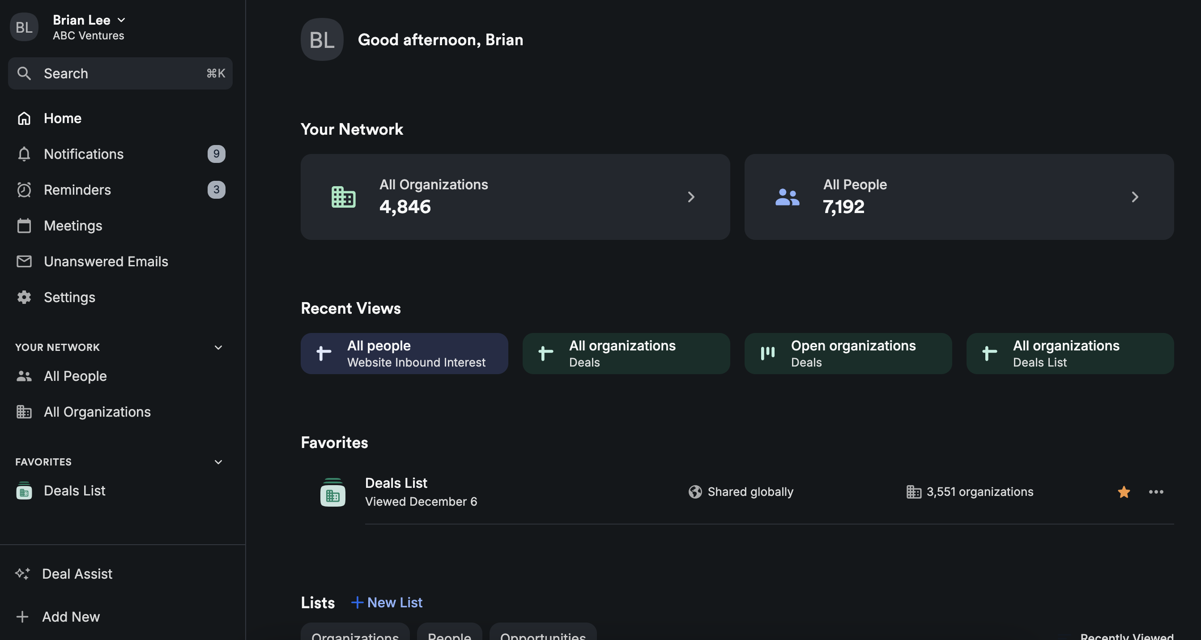Screen dimensions: 1201x640
Task: Collapse the FAVORITES sidebar section
Action: click(x=218, y=462)
